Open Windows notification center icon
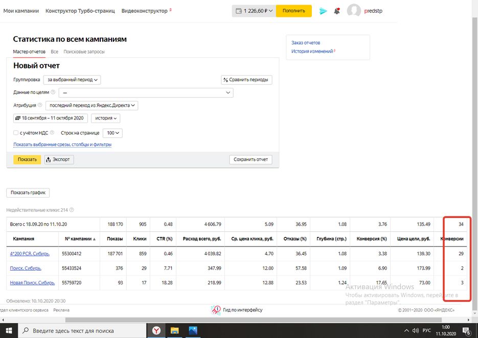This screenshot has width=478, height=338. click(x=466, y=331)
